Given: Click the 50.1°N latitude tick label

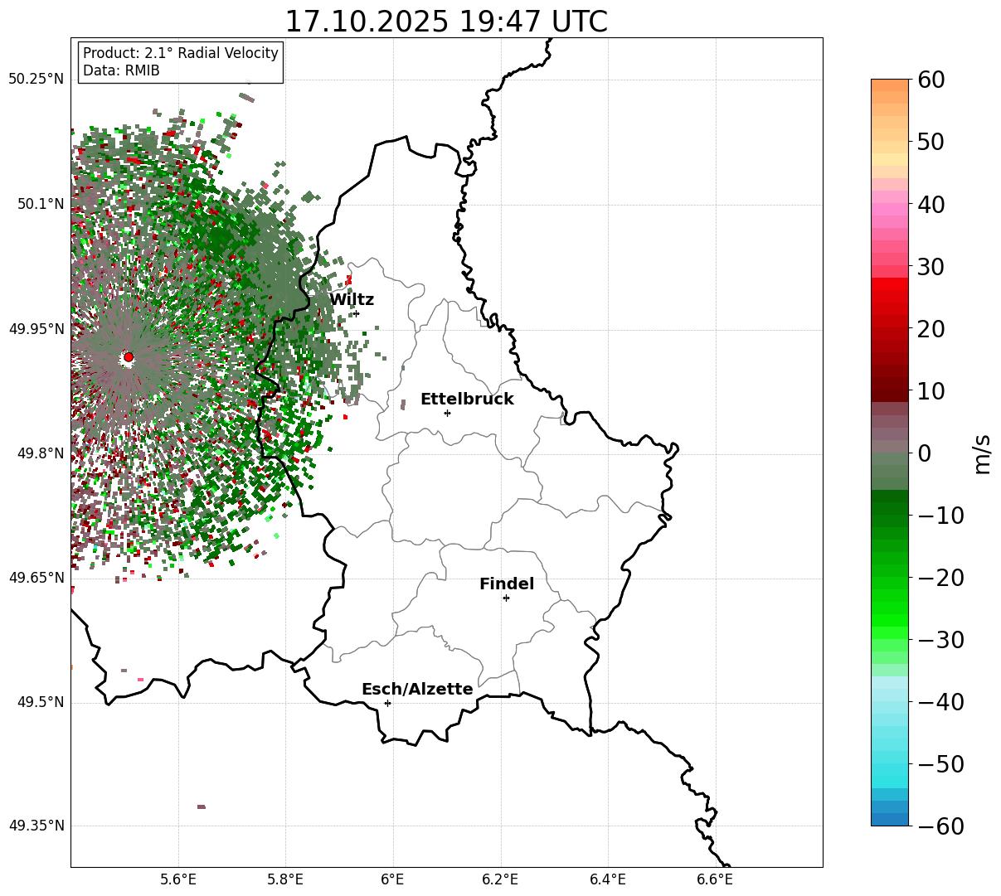Looking at the screenshot, I should pos(41,204).
